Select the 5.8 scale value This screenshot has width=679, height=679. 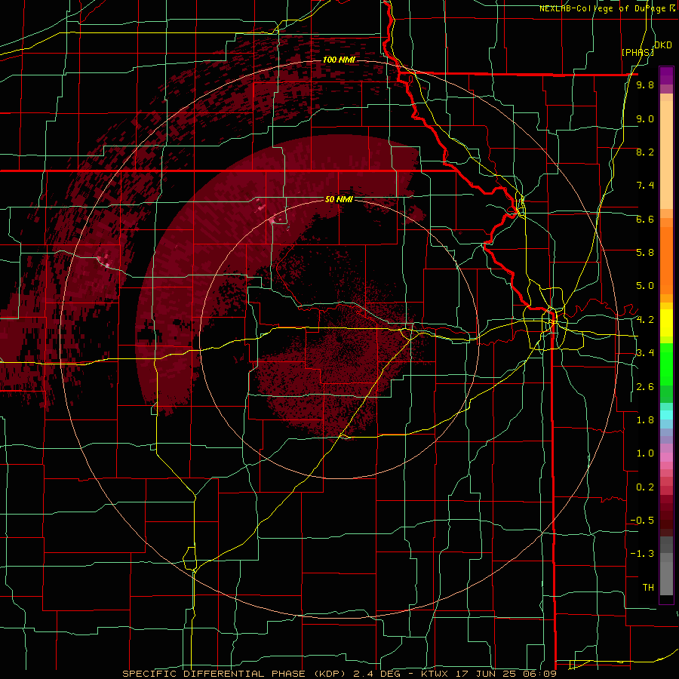pyautogui.click(x=645, y=253)
